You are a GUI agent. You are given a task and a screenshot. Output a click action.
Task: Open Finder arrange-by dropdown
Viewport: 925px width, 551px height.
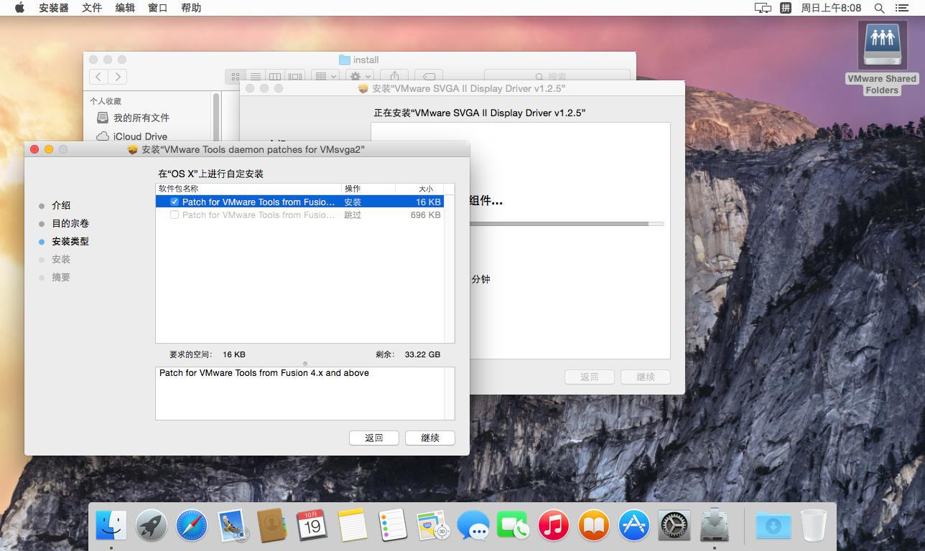pos(325,76)
